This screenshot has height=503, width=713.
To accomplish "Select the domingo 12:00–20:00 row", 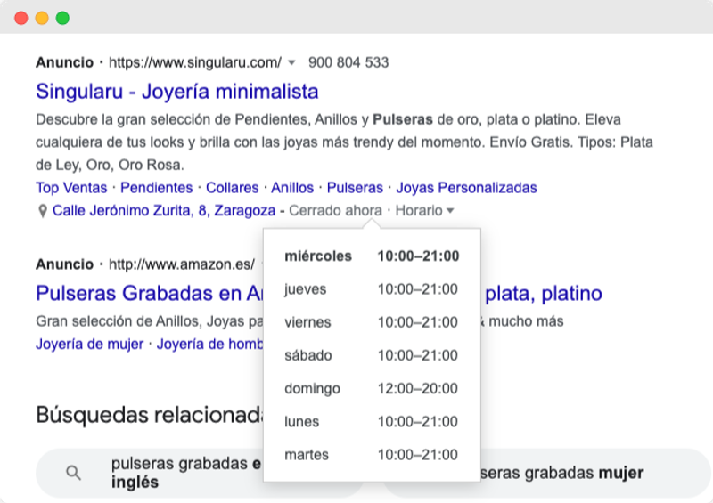I will [372, 388].
